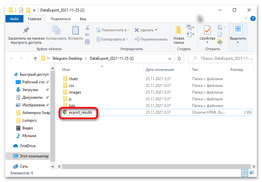The height and width of the screenshot is (182, 262).
Task: Click the pin to Quick Access icon
Action: click(x=26, y=30)
